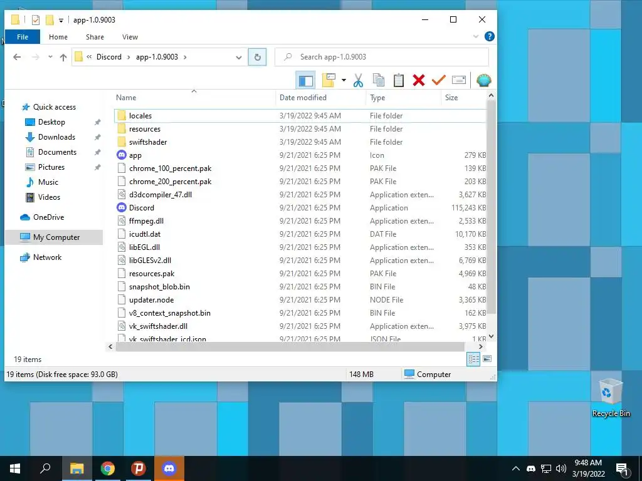
Task: Click the New folder toolbar icon
Action: click(x=329, y=80)
